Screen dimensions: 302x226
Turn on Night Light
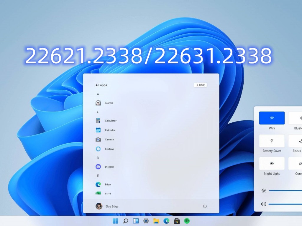coord(272,163)
